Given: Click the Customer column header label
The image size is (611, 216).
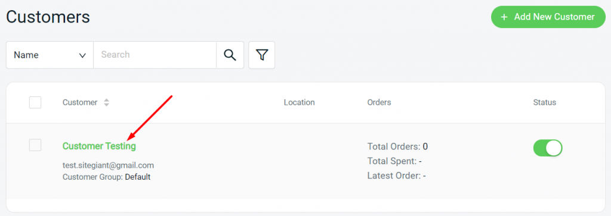Looking at the screenshot, I should 80,102.
